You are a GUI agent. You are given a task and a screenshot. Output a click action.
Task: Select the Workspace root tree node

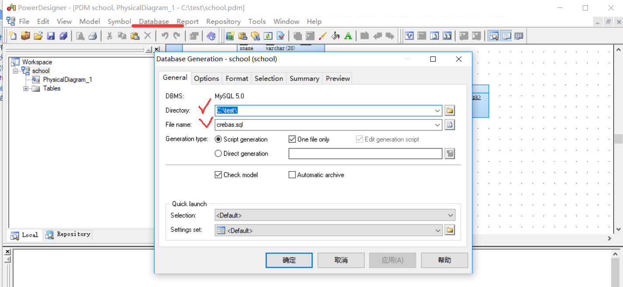point(37,62)
